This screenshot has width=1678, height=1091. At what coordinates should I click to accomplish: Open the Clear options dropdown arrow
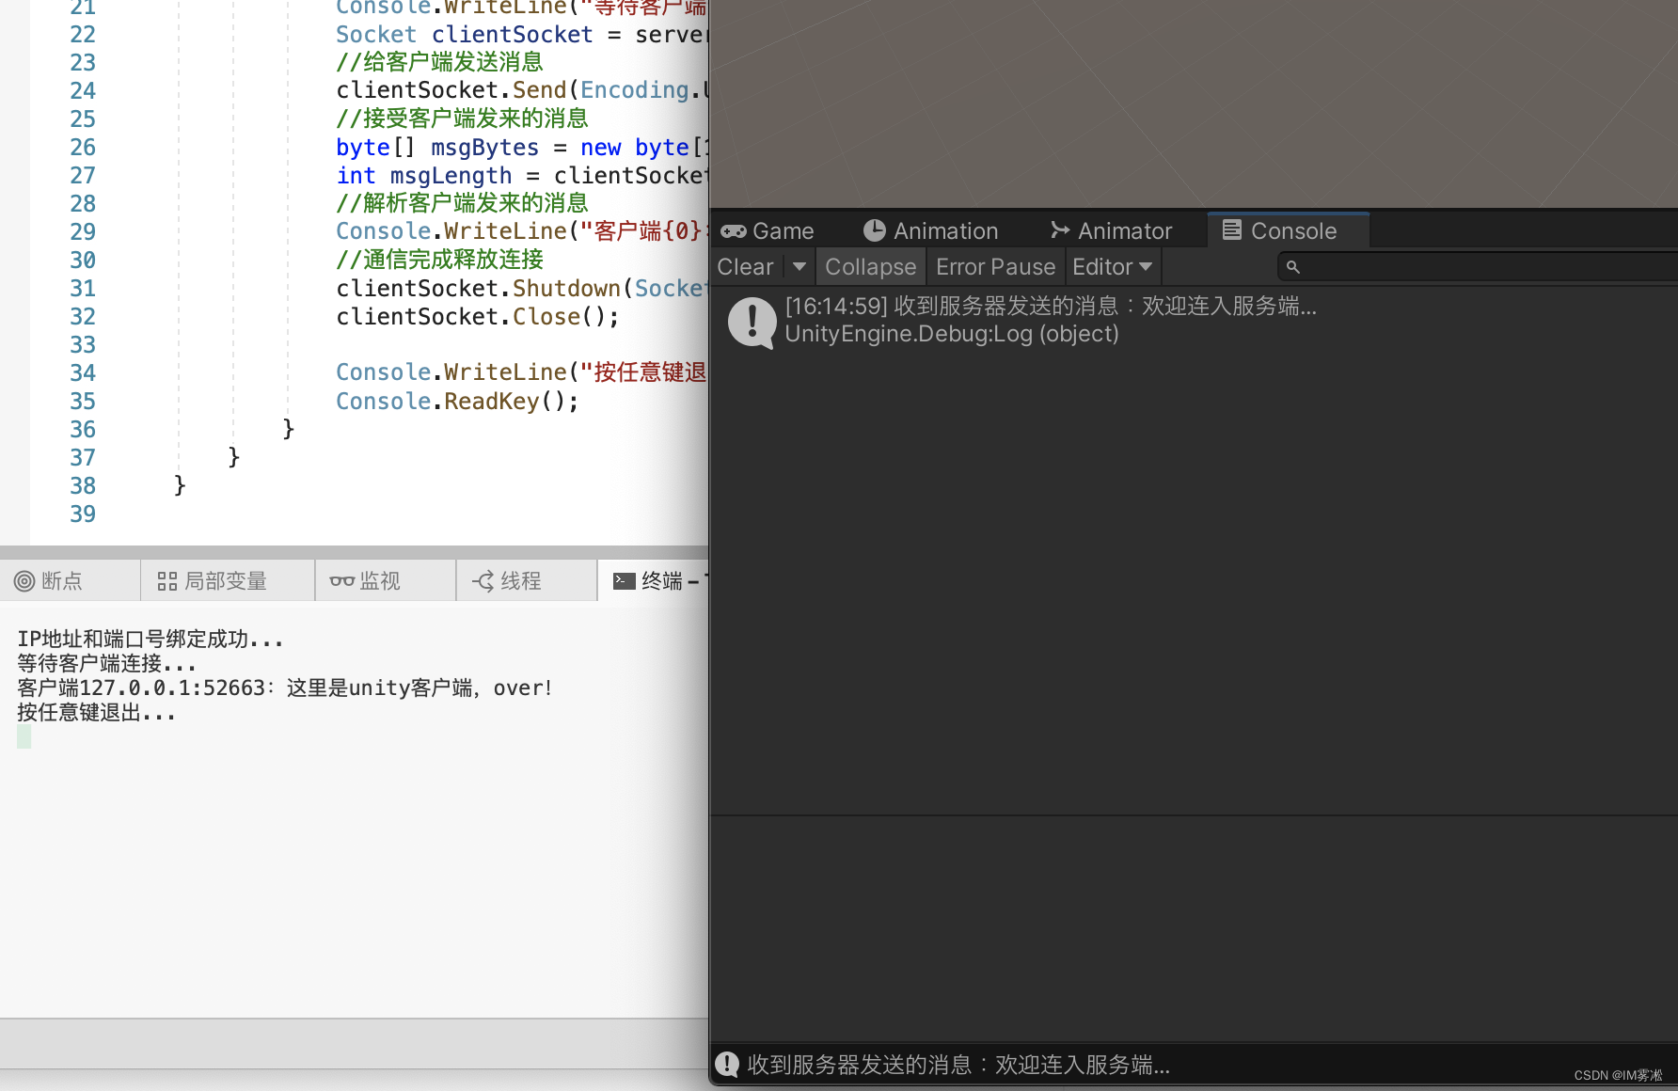(799, 267)
